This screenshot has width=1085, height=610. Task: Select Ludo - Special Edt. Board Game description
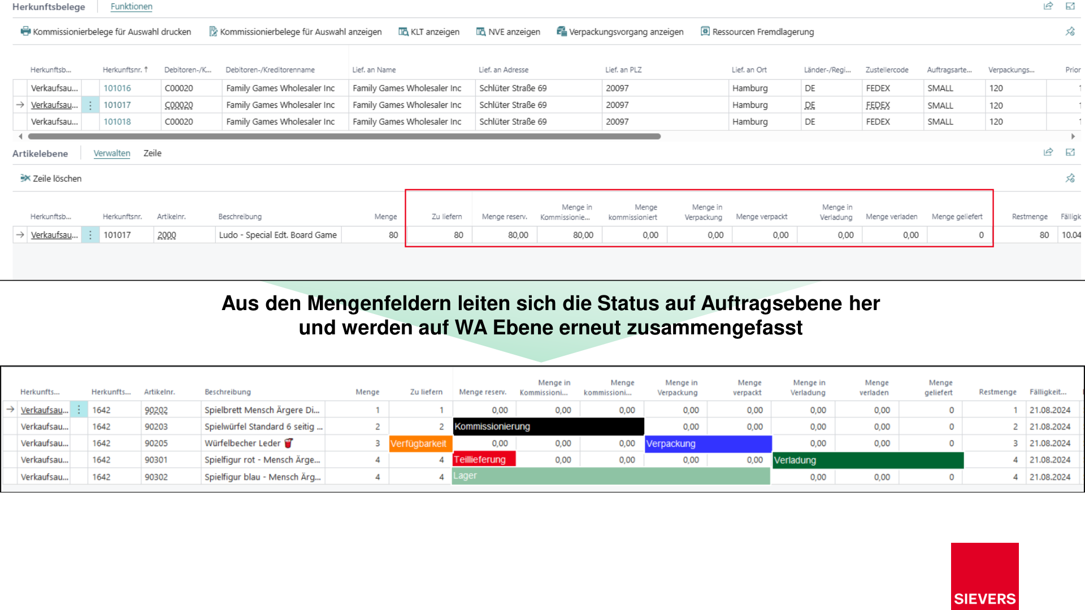277,235
